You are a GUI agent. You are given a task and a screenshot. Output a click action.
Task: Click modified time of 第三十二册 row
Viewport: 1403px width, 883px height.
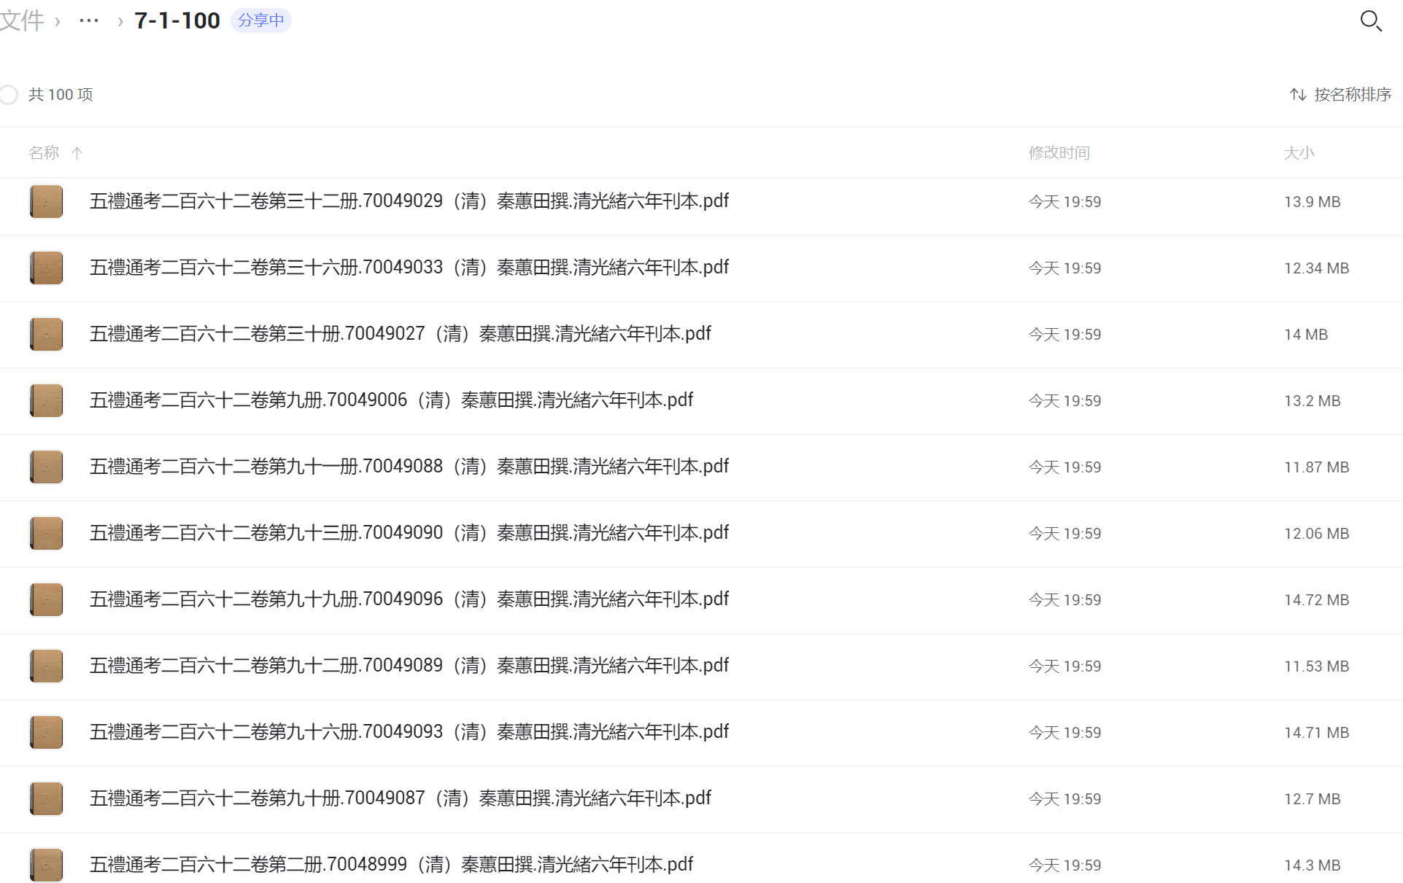click(1064, 202)
